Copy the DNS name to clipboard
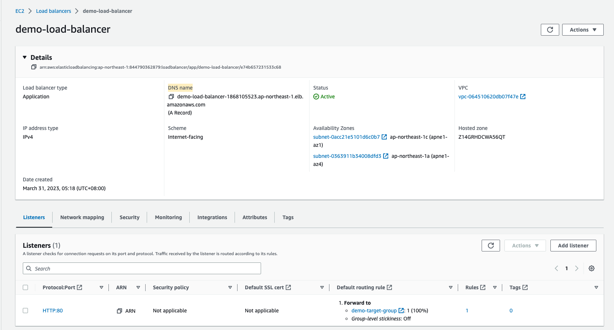The width and height of the screenshot is (614, 330). [171, 97]
